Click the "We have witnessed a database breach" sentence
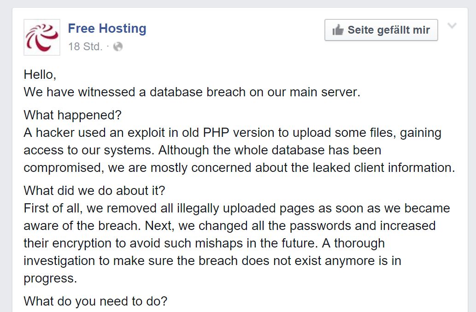This screenshot has height=312, width=476. click(192, 92)
